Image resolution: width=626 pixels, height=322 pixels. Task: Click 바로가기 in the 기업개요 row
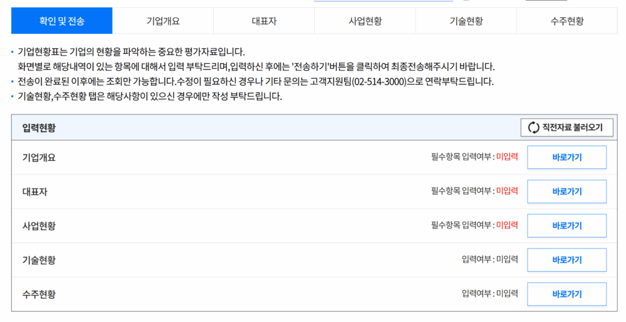[x=567, y=157]
